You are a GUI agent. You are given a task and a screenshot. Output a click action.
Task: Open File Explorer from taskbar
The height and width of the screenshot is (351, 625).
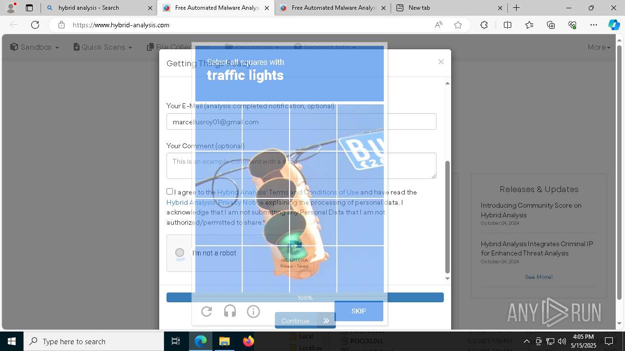tap(224, 341)
